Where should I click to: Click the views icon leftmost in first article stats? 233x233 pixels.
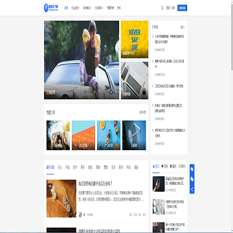pos(131,215)
